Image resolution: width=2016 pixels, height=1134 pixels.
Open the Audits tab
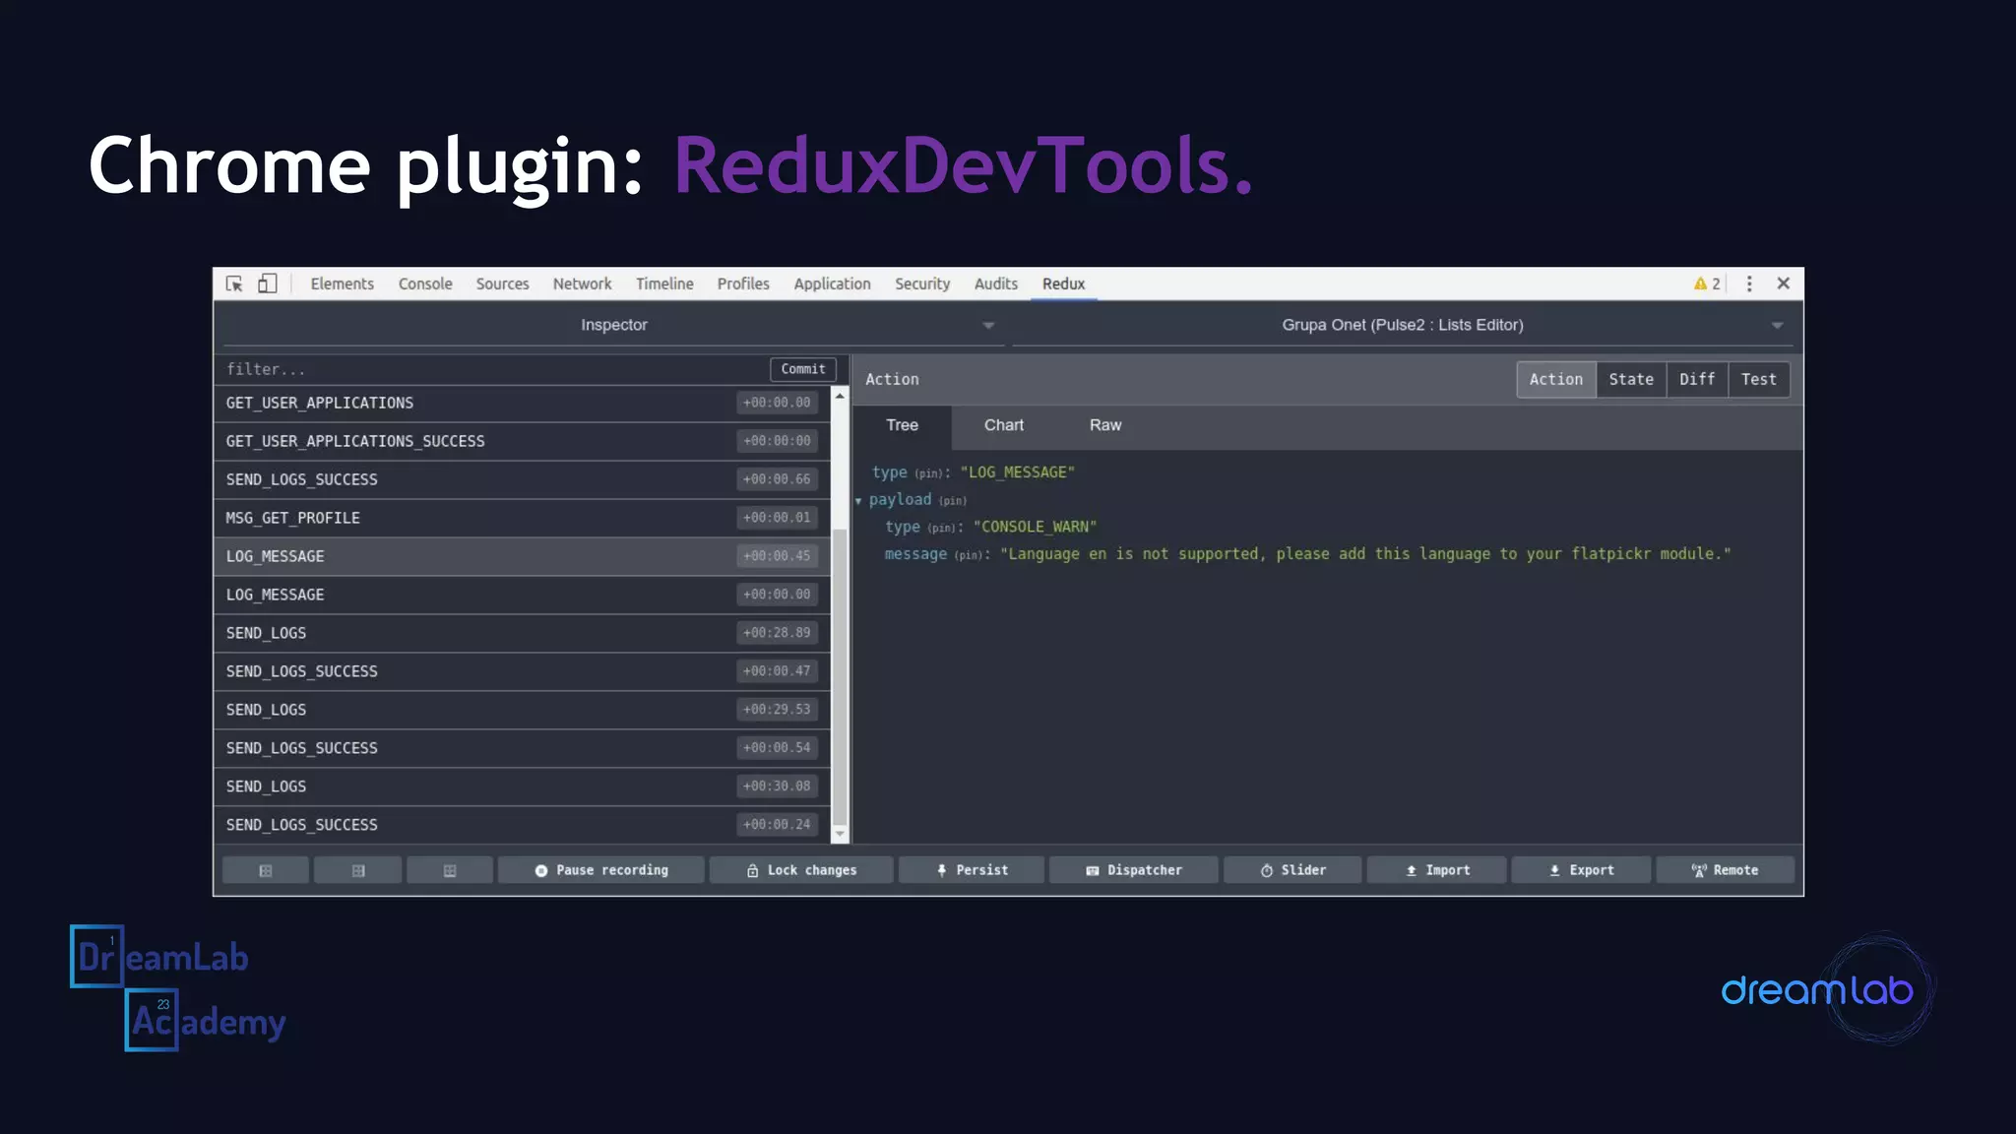pos(996,283)
